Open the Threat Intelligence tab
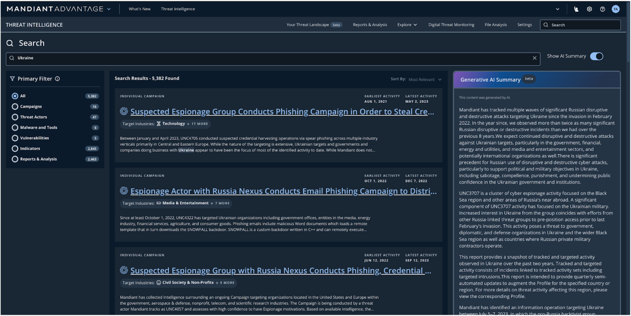 pos(178,9)
